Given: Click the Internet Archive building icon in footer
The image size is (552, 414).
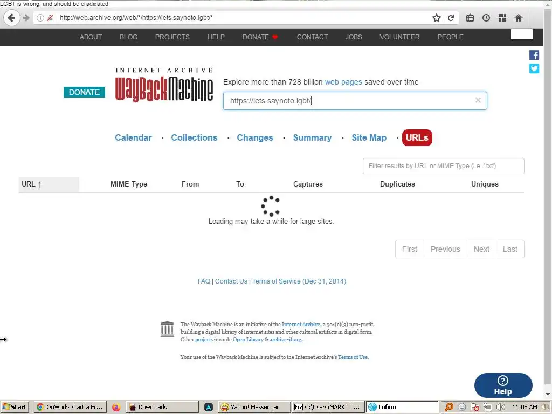Looking at the screenshot, I should (x=167, y=329).
